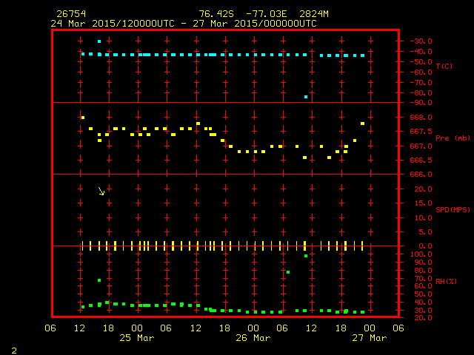
Task: Click the 60.0 humidity tick value
Action: pyautogui.click(x=423, y=286)
